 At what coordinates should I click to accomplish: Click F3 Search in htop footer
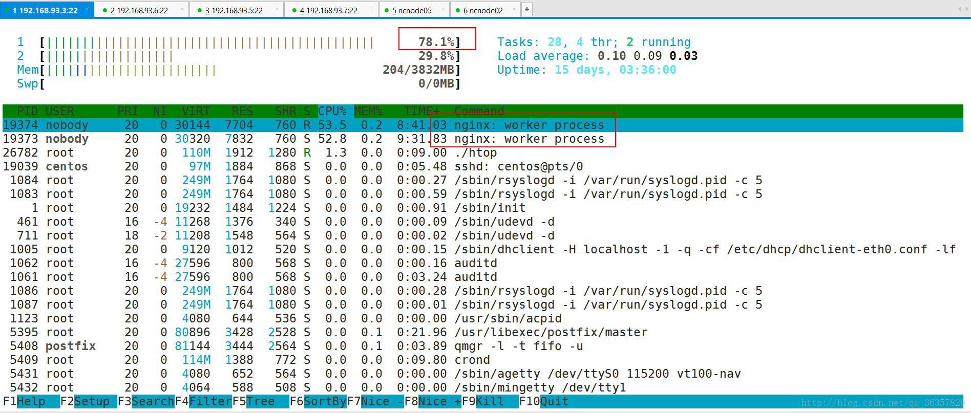click(146, 401)
